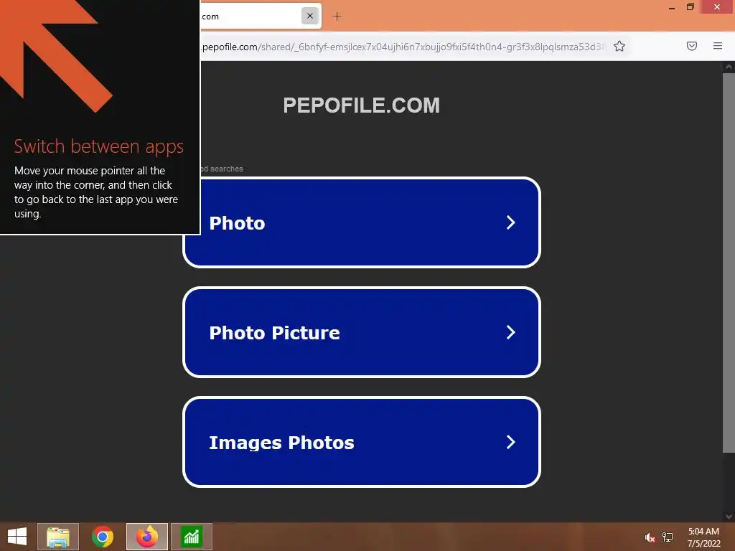Open the Images Photos search card
Screen dimensions: 735x551
tap(362, 442)
